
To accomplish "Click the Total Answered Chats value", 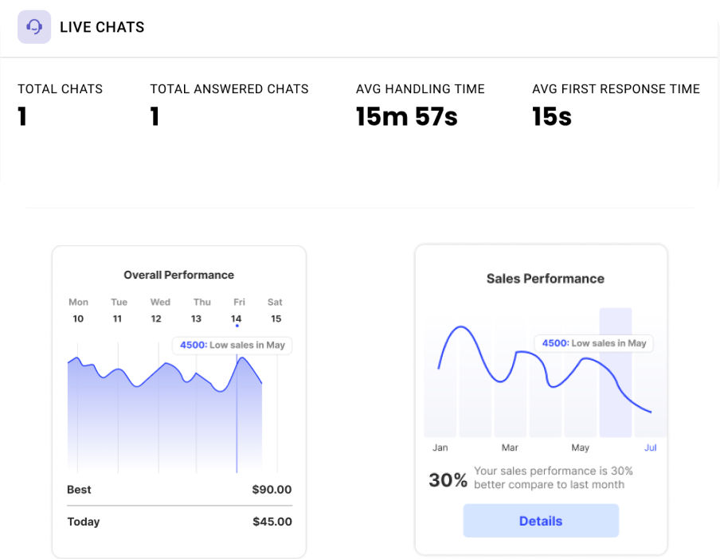I will click(154, 116).
